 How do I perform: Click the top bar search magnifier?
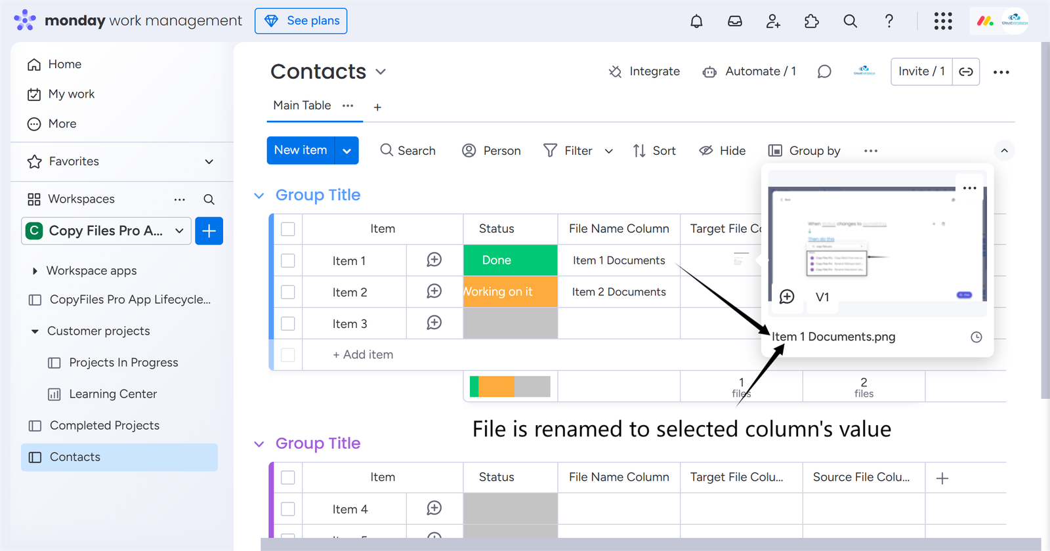(x=850, y=21)
